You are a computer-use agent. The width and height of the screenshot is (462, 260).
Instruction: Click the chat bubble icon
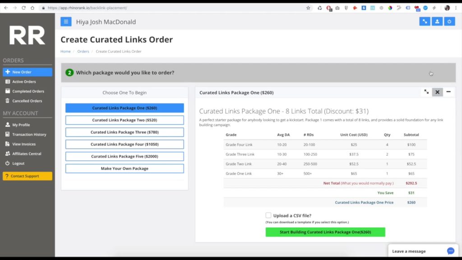point(451,251)
